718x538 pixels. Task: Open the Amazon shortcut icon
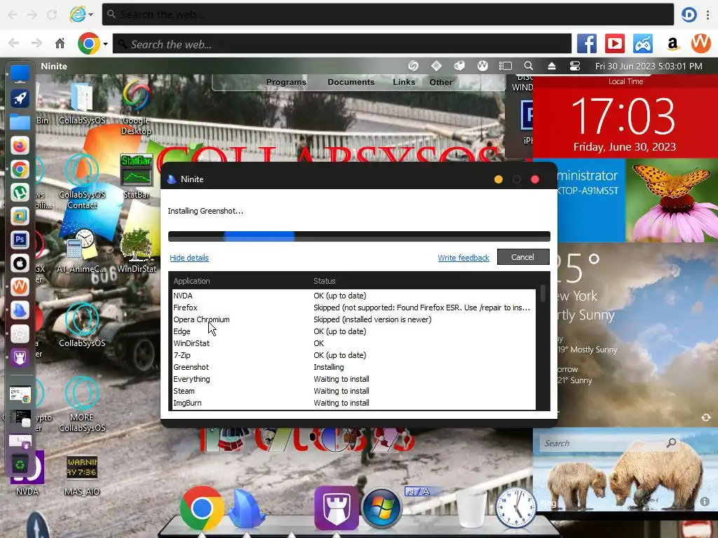(672, 44)
